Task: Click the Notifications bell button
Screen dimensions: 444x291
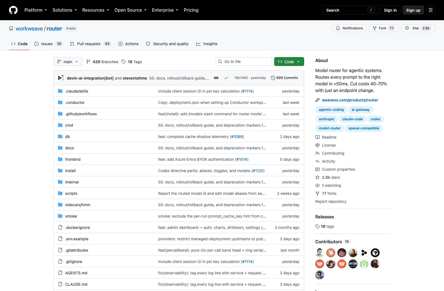Action: [x=349, y=28]
